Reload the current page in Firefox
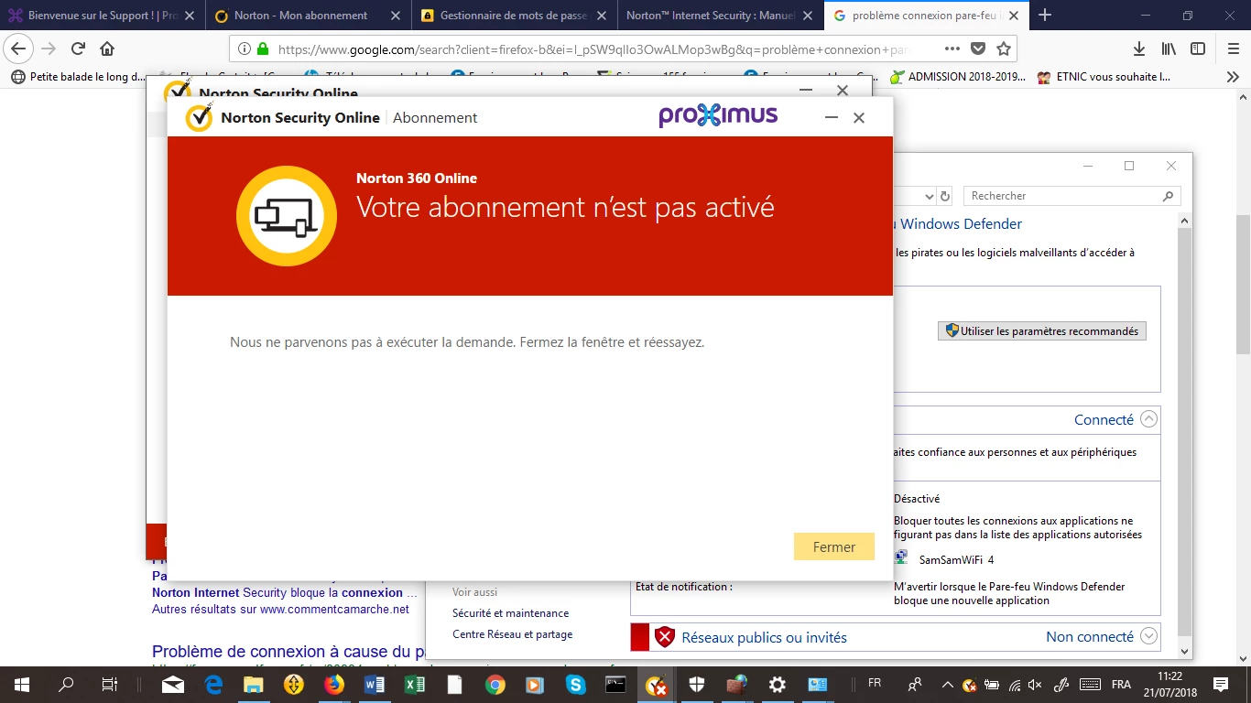 click(x=78, y=49)
